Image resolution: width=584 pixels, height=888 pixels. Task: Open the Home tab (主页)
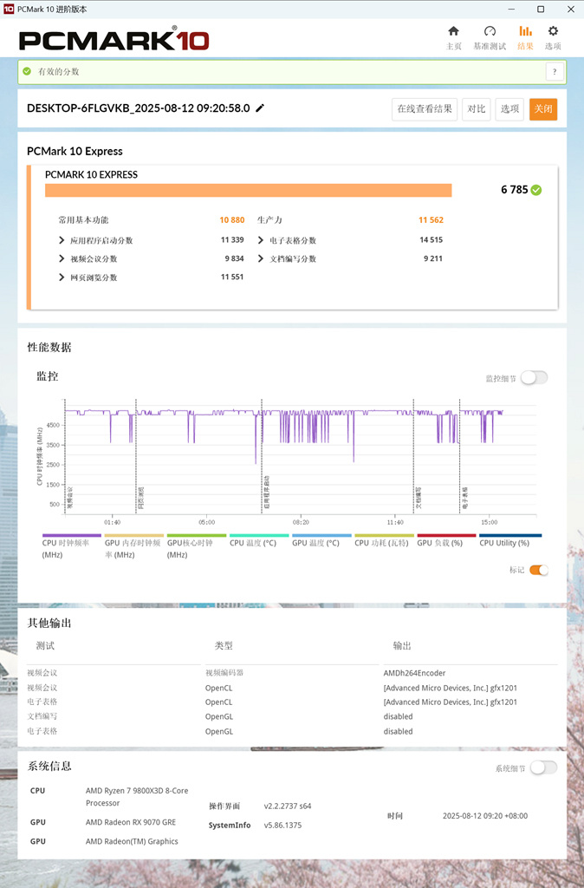click(453, 38)
